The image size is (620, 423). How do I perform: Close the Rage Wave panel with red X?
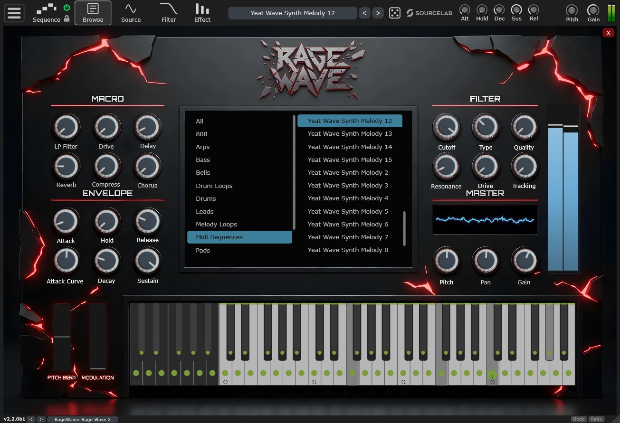(608, 33)
